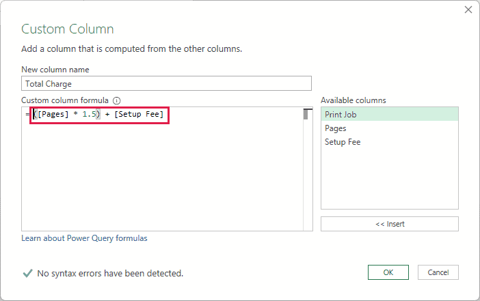Select Print Job in Available columns
The image size is (480, 301).
tap(389, 114)
